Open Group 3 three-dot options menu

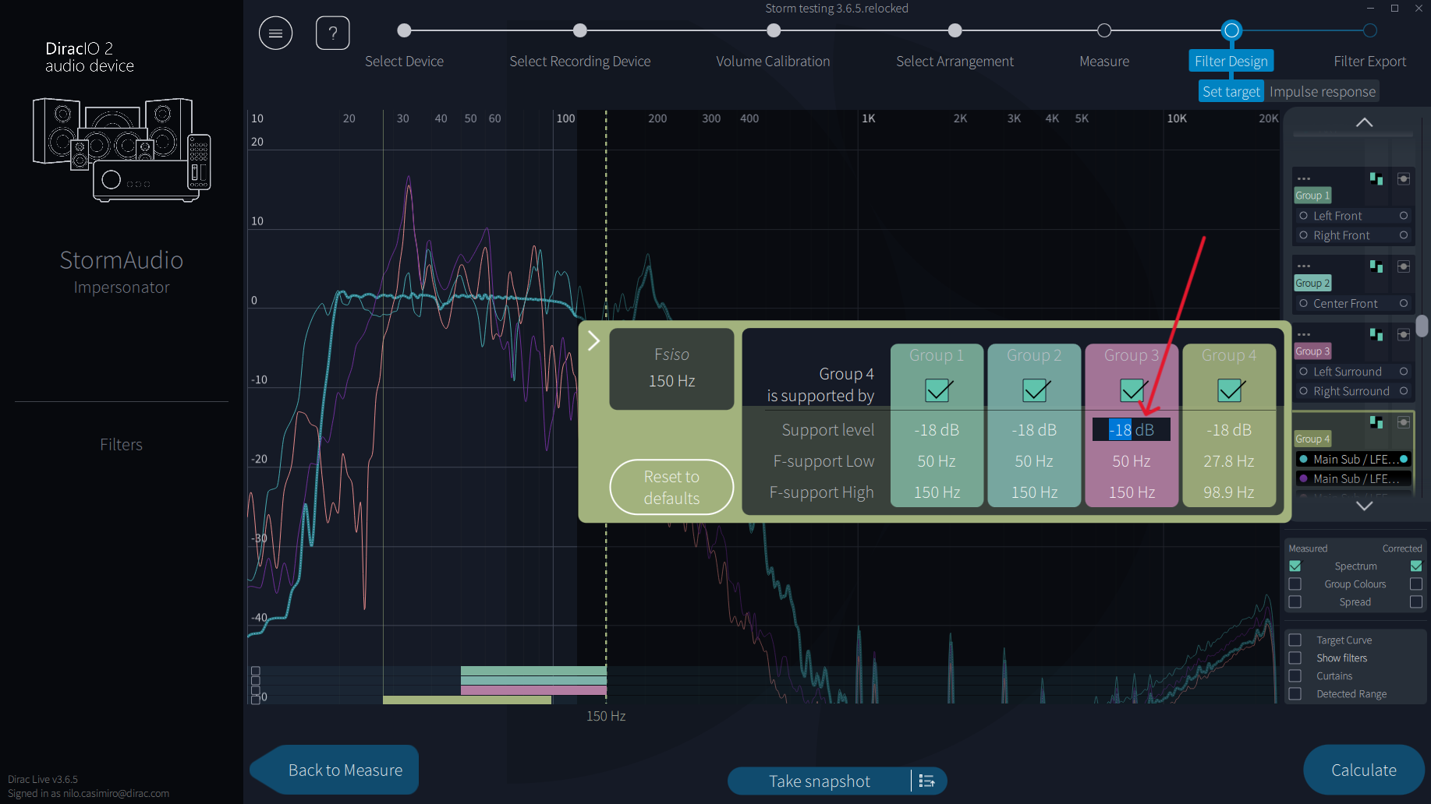tap(1304, 335)
